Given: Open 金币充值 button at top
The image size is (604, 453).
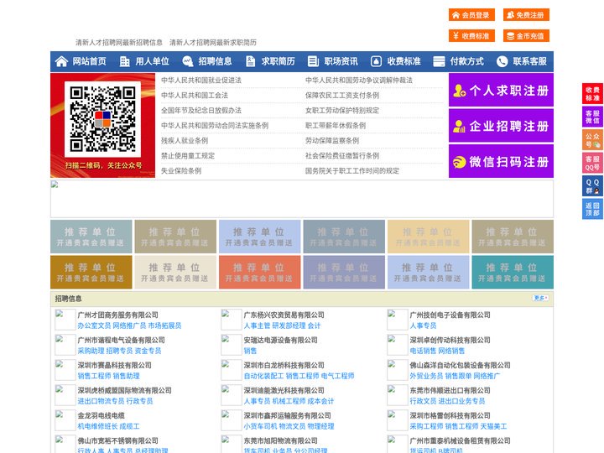Looking at the screenshot, I should coord(526,36).
